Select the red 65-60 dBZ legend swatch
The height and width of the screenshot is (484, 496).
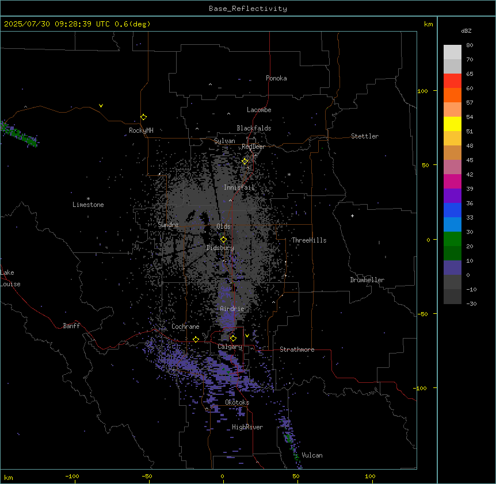452,81
